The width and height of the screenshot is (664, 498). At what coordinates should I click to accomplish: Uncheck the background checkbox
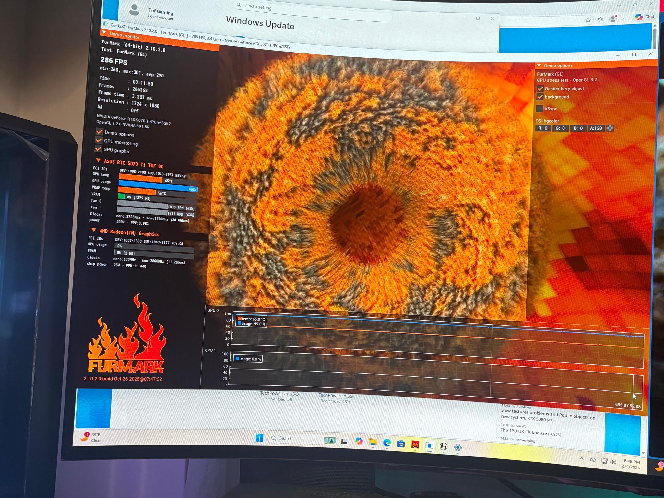(x=540, y=97)
